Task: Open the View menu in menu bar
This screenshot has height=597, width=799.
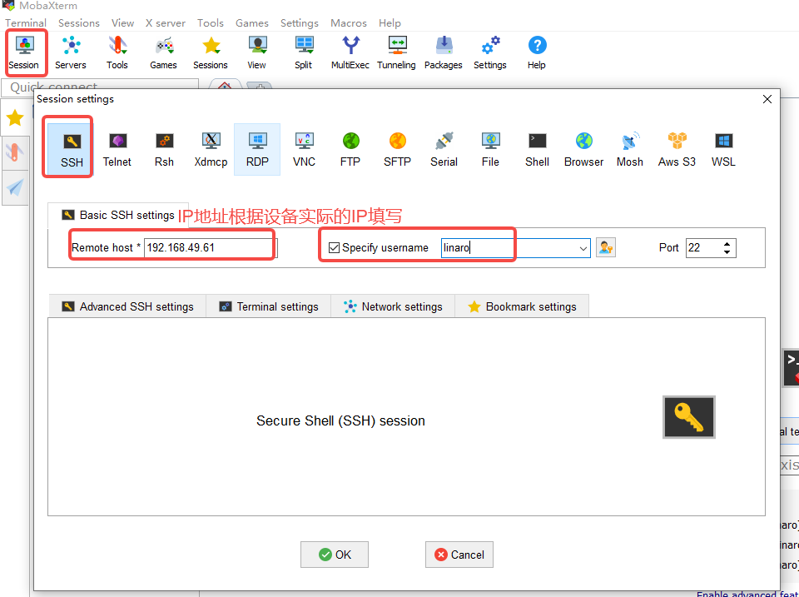Action: (x=123, y=23)
